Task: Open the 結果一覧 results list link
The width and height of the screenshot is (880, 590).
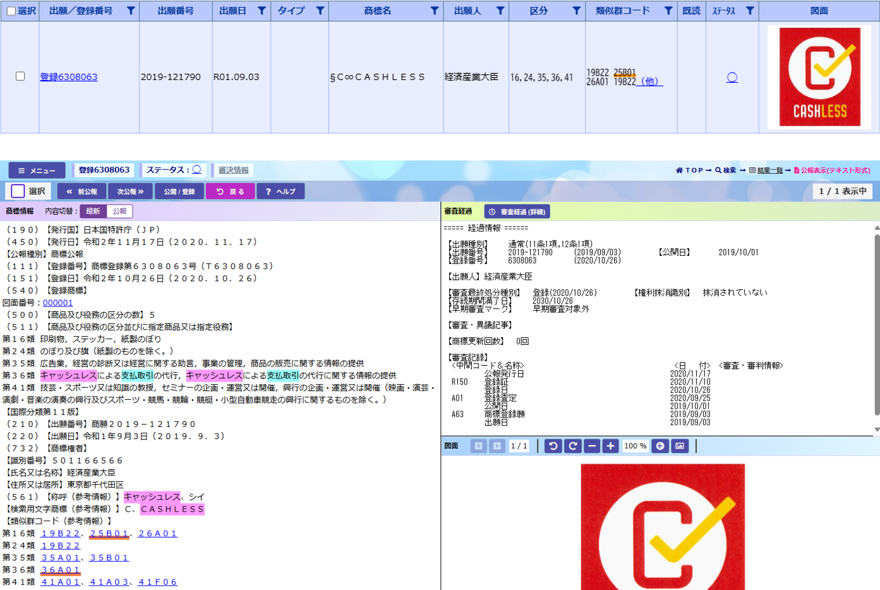Action: pyautogui.click(x=766, y=170)
